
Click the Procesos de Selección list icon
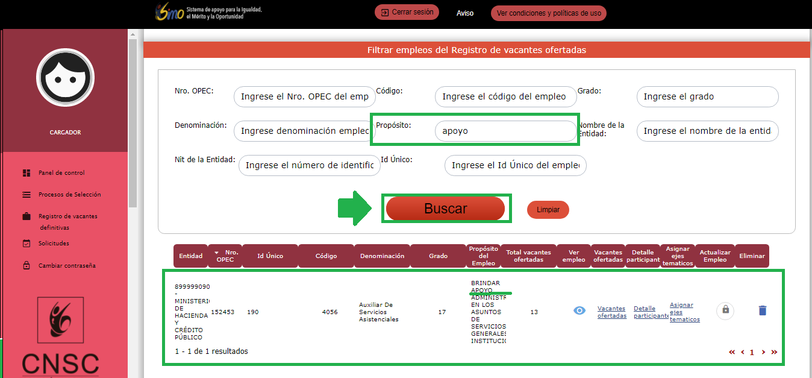[x=27, y=195]
